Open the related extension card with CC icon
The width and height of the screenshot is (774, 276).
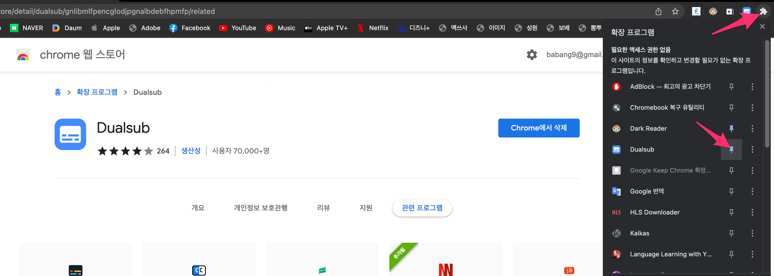[199, 259]
